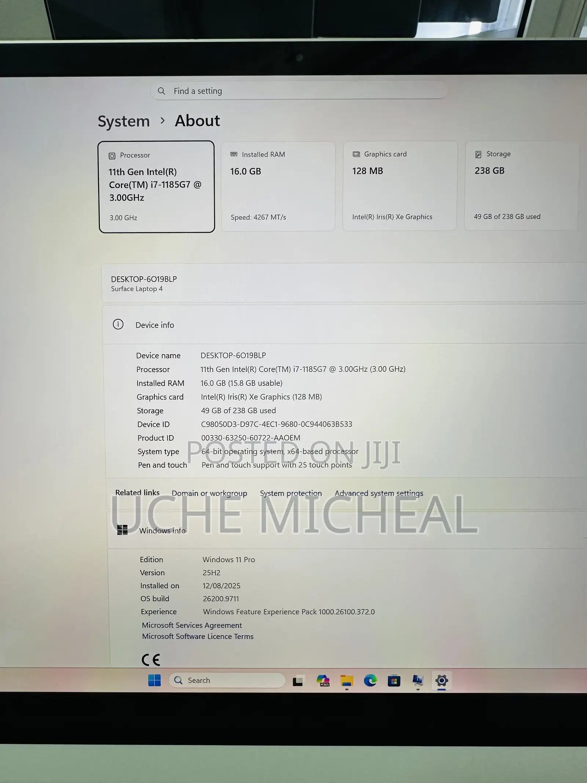Select the Windows 11 Pro edition text
The width and height of the screenshot is (587, 783).
229,560
